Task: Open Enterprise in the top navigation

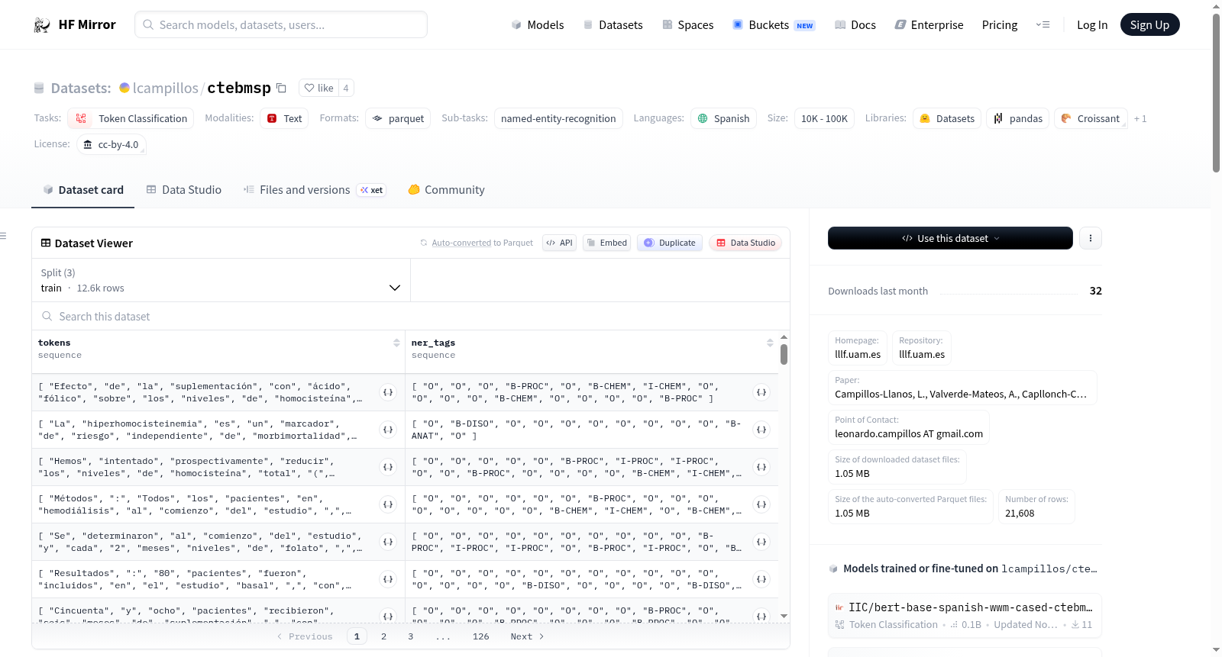Action: click(x=929, y=25)
